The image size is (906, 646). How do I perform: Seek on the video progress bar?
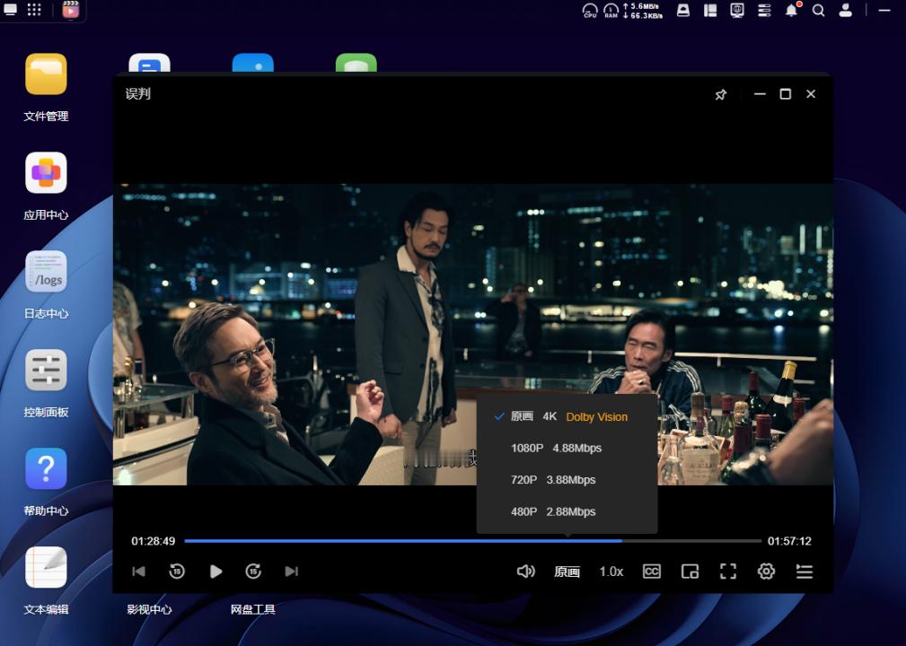point(472,541)
